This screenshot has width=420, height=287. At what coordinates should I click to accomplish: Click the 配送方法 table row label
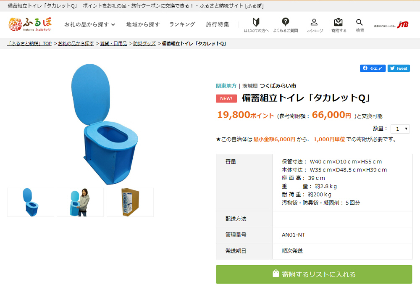pos(236,219)
